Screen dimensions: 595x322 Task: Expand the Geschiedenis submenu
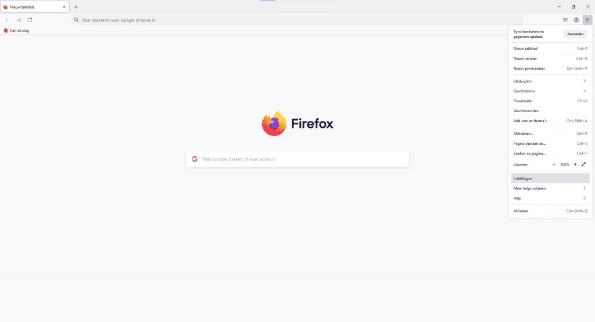tap(550, 91)
